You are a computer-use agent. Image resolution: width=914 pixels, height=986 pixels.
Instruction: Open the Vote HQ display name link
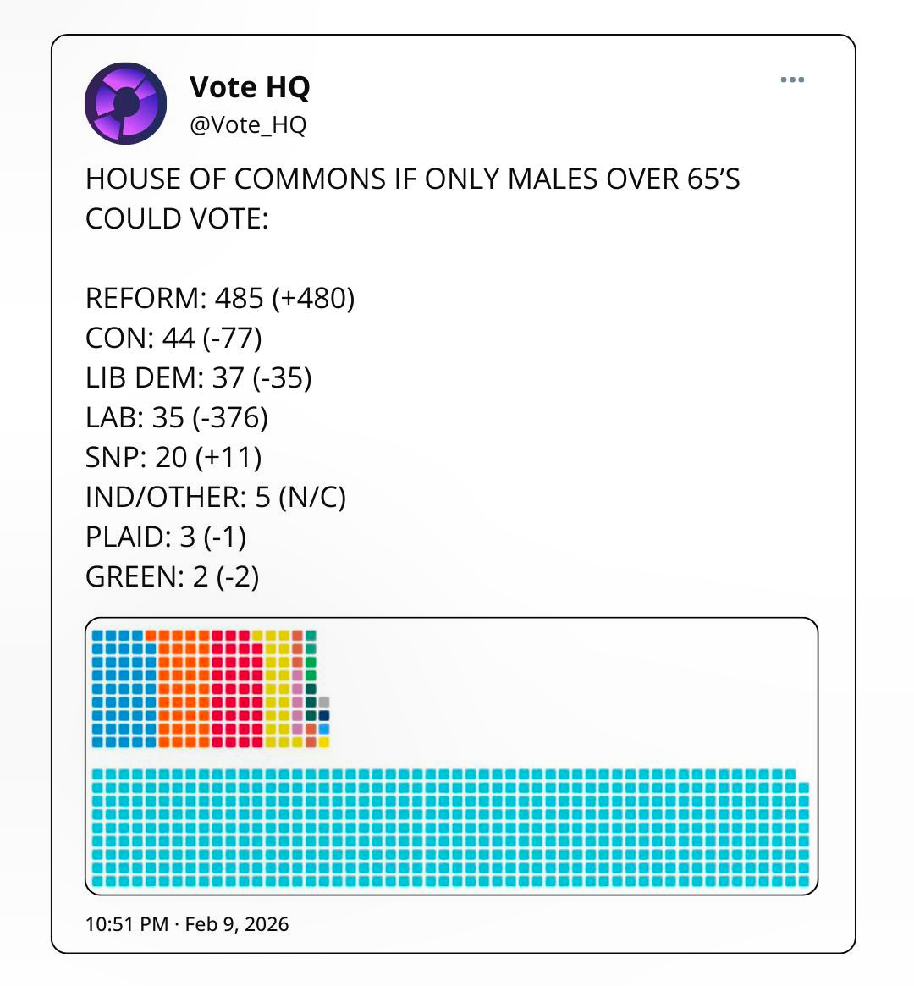click(250, 87)
